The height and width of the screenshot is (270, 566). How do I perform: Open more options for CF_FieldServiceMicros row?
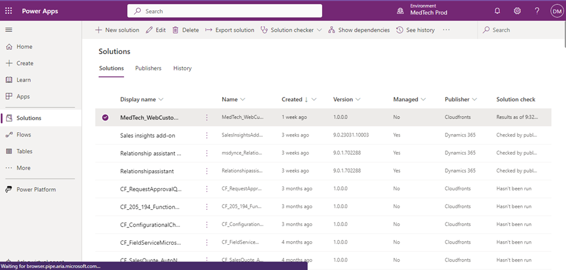pyautogui.click(x=207, y=242)
